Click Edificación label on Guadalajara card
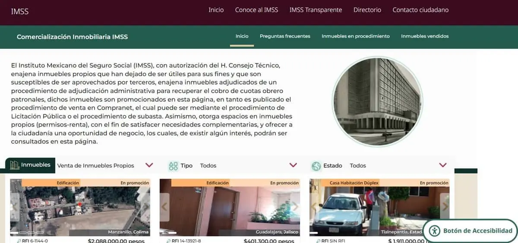Viewport: 518px width, 243px height. (x=218, y=183)
